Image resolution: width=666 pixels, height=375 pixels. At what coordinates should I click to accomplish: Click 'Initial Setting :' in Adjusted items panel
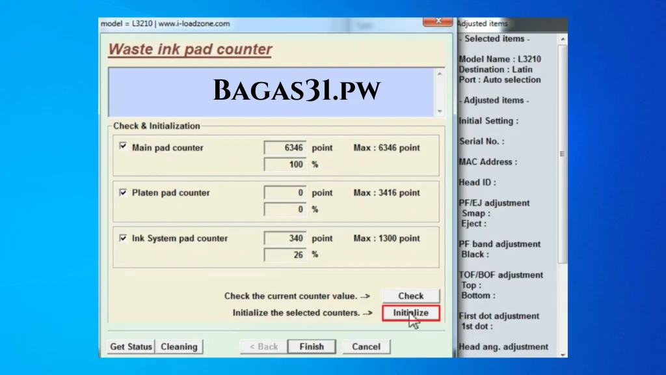point(488,120)
